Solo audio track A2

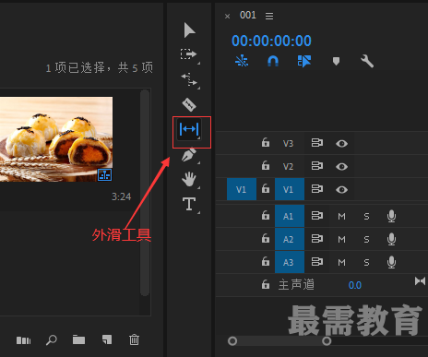pos(366,239)
